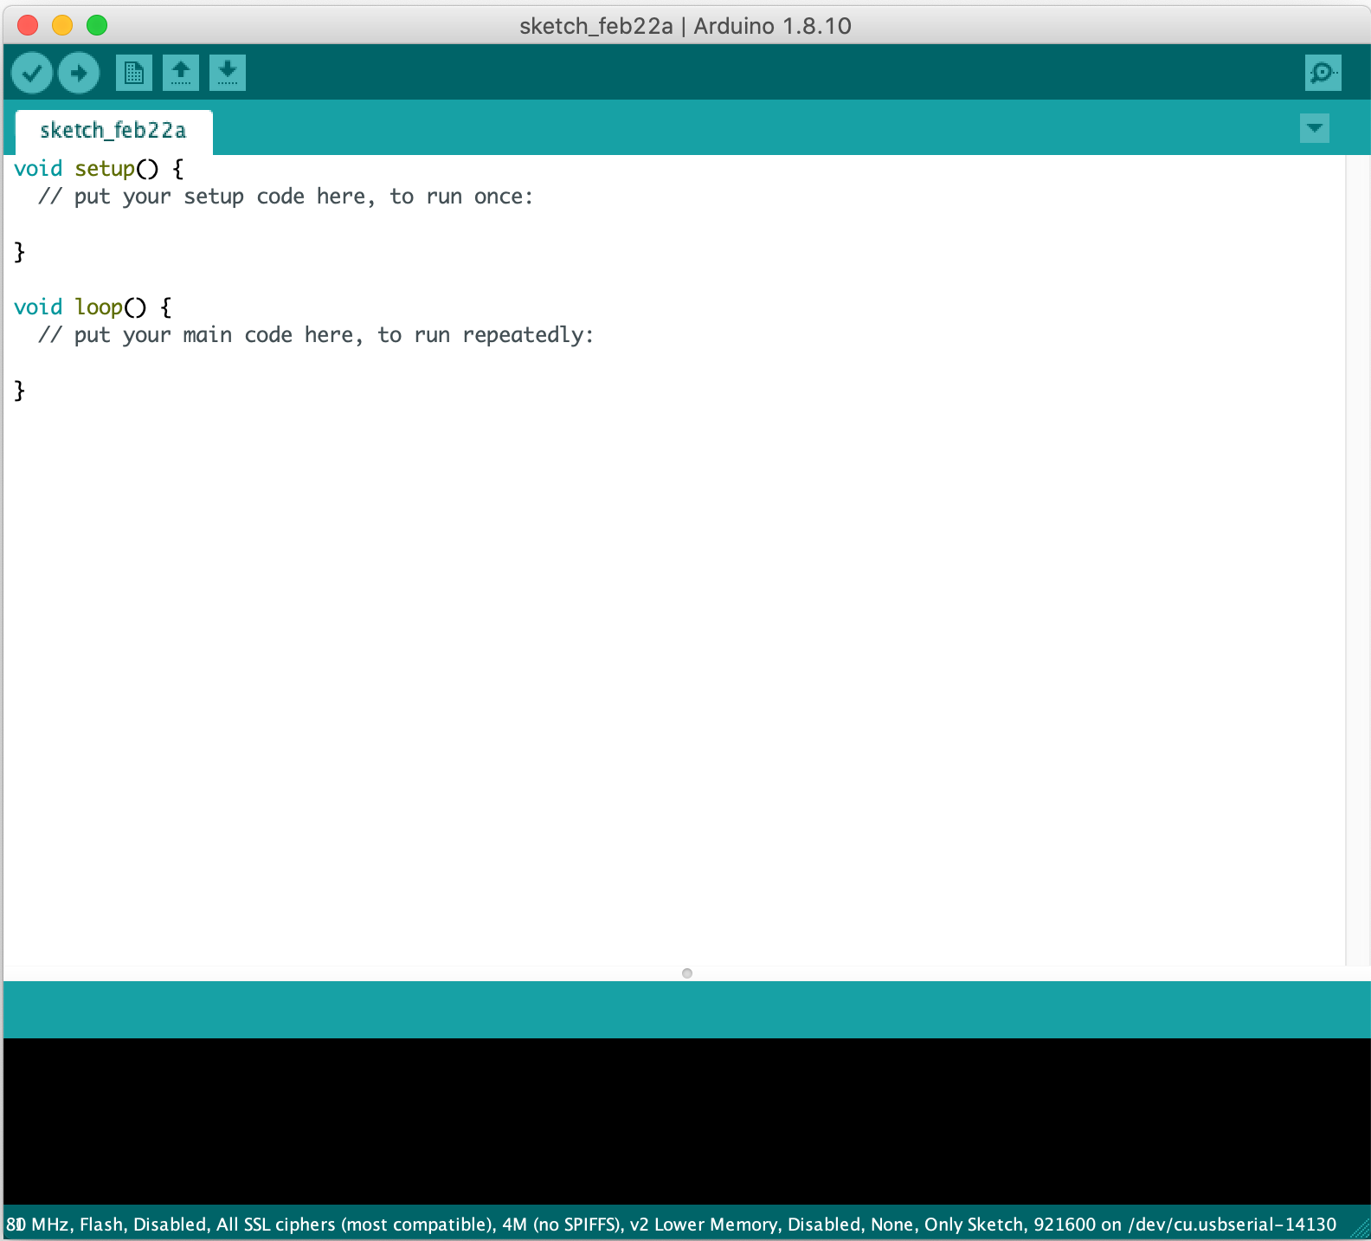Viewport: 1371px width, 1241px height.
Task: Switch to the sketch_feb22a tab
Action: click(113, 131)
